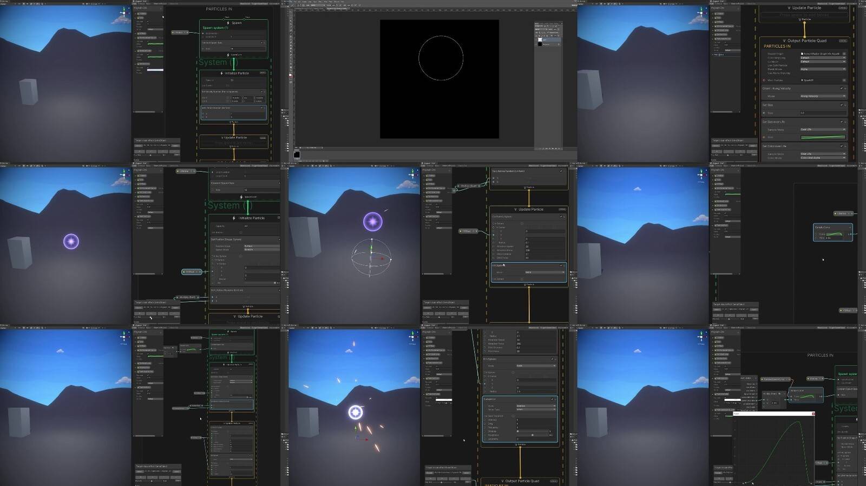Toggle the Set Size block checkbox
This screenshot has width=866, height=486.
pos(842,105)
